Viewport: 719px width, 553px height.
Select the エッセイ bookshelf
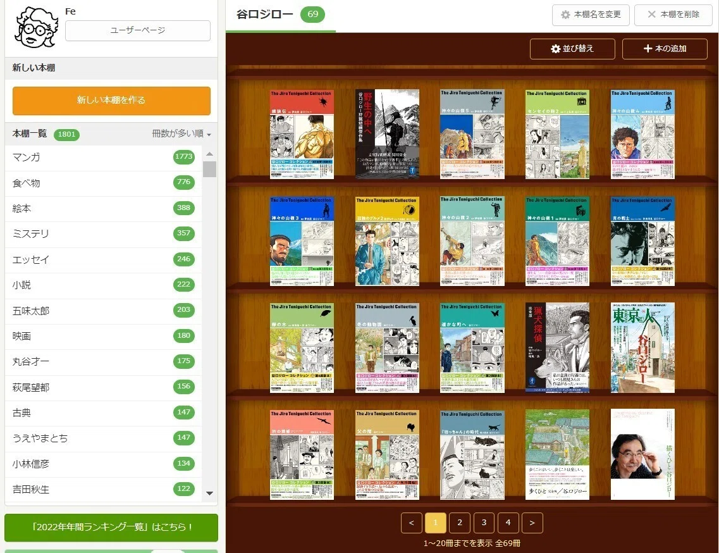(103, 260)
